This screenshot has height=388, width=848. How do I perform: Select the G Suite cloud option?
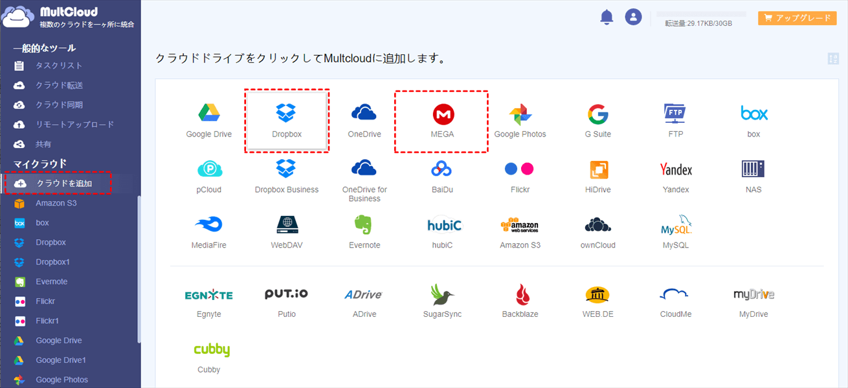pyautogui.click(x=597, y=121)
